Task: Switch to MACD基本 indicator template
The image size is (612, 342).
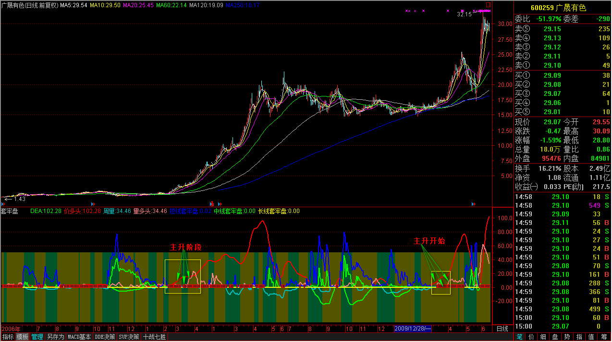Action: pos(79,337)
